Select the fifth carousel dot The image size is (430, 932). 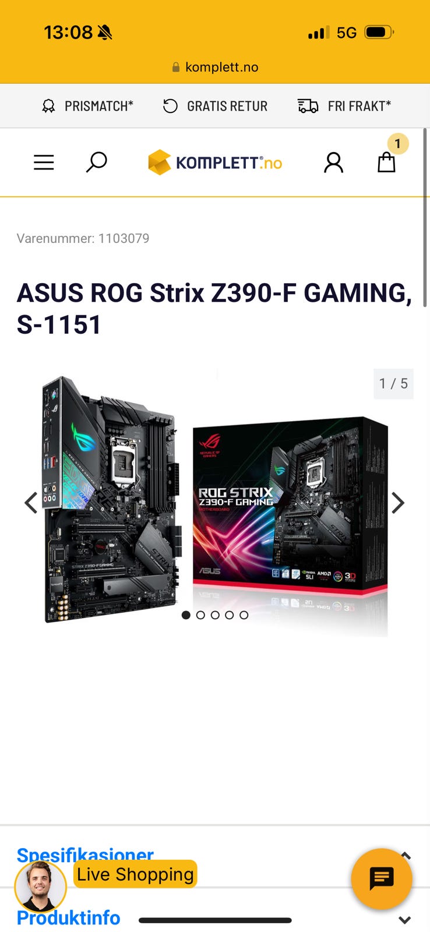pyautogui.click(x=244, y=615)
